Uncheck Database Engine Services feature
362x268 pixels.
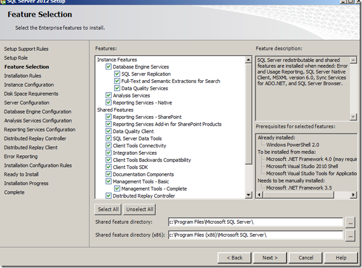click(108, 67)
